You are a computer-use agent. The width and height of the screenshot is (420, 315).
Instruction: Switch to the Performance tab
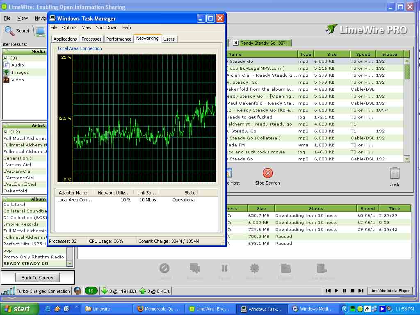(119, 39)
